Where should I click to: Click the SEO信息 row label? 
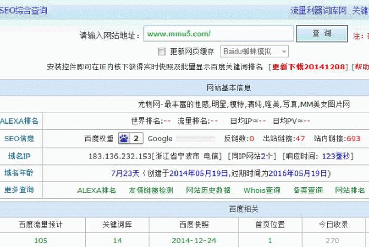coord(19,138)
